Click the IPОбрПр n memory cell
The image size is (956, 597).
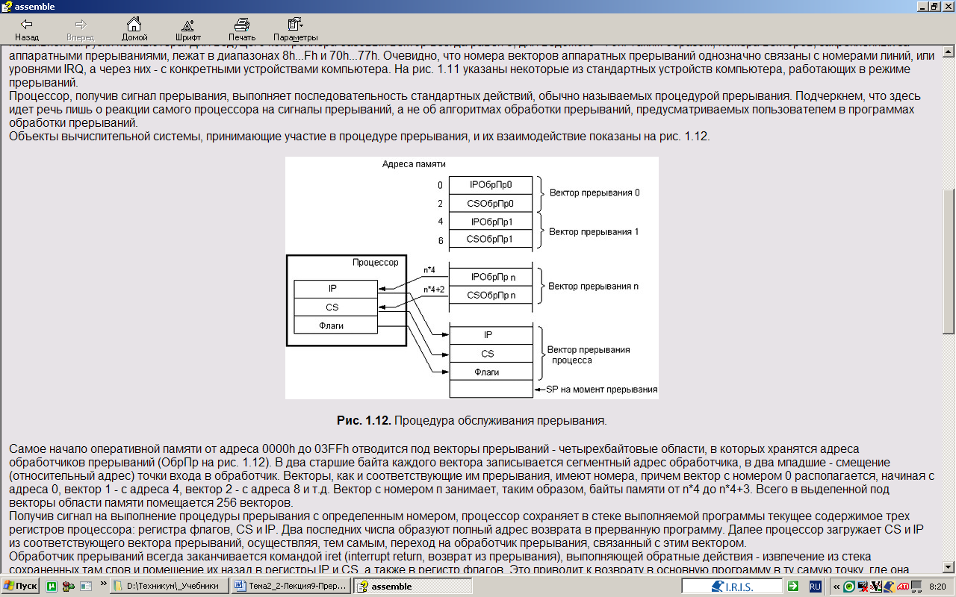(491, 277)
